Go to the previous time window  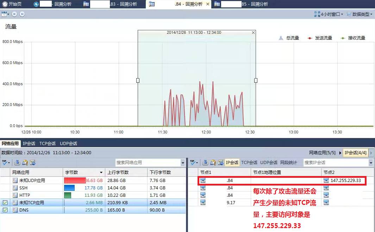(14, 14)
